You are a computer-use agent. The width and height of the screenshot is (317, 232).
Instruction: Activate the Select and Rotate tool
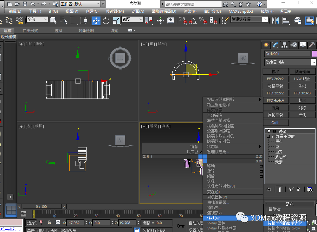pos(106,21)
